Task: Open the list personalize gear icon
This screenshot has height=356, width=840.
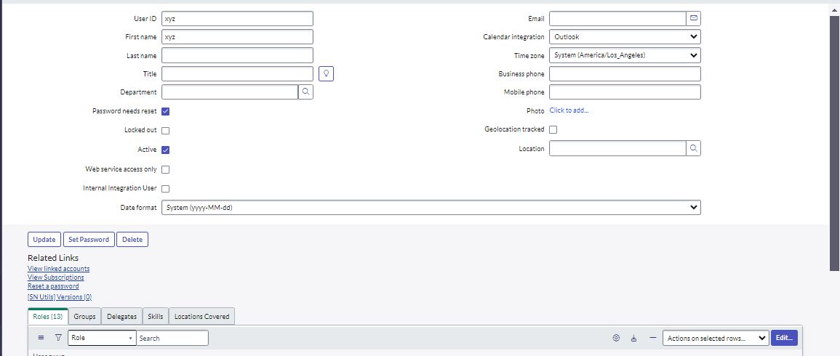Action: coord(616,338)
